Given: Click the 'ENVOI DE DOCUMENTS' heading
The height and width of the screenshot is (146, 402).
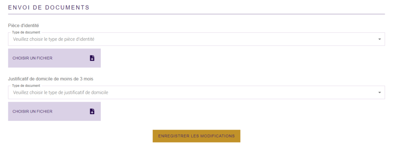Looking at the screenshot, I should pos(49,7).
